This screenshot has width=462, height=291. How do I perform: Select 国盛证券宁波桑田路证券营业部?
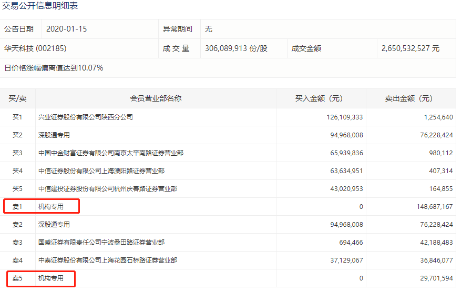coord(101,243)
